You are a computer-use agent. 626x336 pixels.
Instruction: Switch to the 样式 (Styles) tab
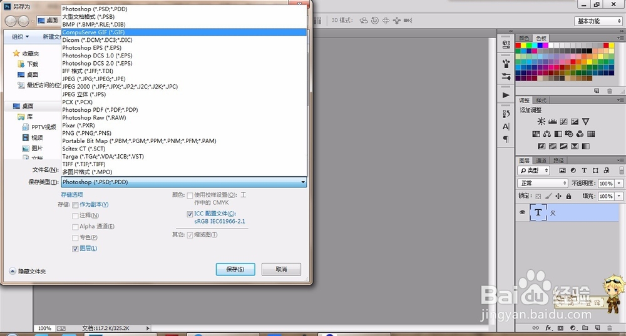tap(541, 101)
